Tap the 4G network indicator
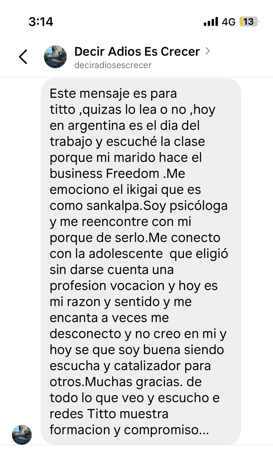 tap(229, 22)
